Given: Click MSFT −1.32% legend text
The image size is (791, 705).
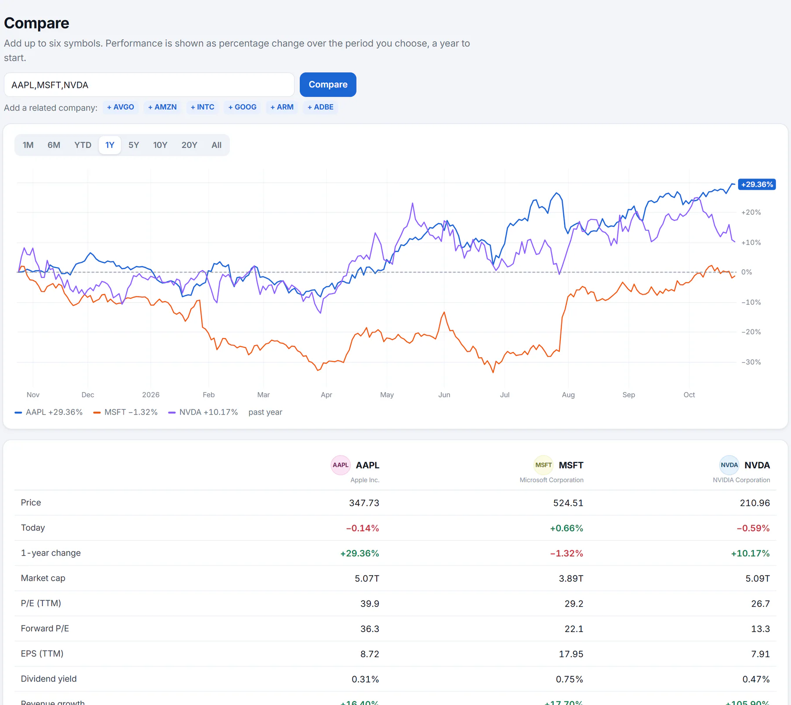Looking at the screenshot, I should [x=131, y=412].
